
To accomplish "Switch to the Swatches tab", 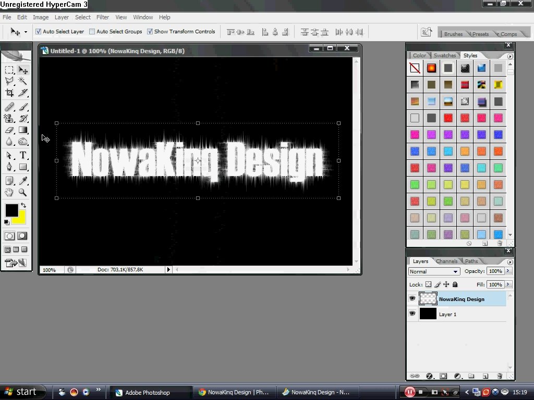I will coord(444,55).
